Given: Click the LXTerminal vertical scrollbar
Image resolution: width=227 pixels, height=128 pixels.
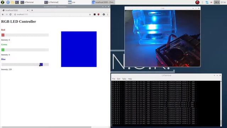Looking at the screenshot, I should [x=221, y=103].
